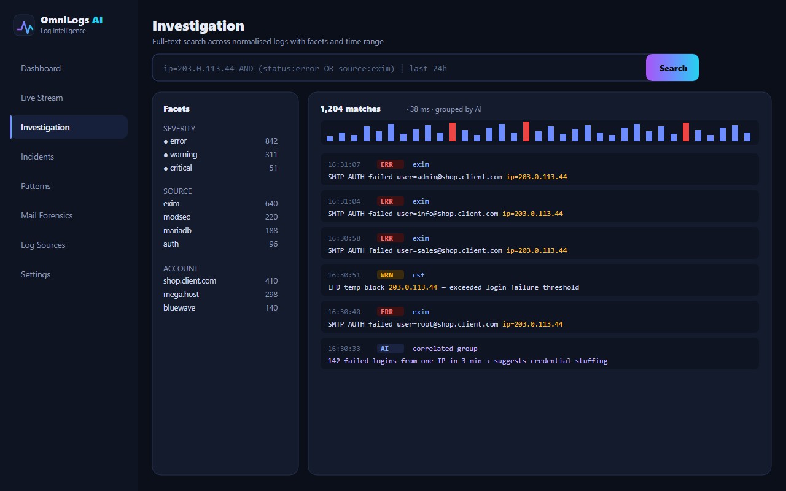This screenshot has width=786, height=491.
Task: Open the 16:31:07 admin@shop.client.com log entry
Action: pyautogui.click(x=540, y=169)
